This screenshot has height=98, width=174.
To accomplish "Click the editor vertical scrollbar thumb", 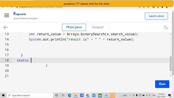I will click(170, 63).
